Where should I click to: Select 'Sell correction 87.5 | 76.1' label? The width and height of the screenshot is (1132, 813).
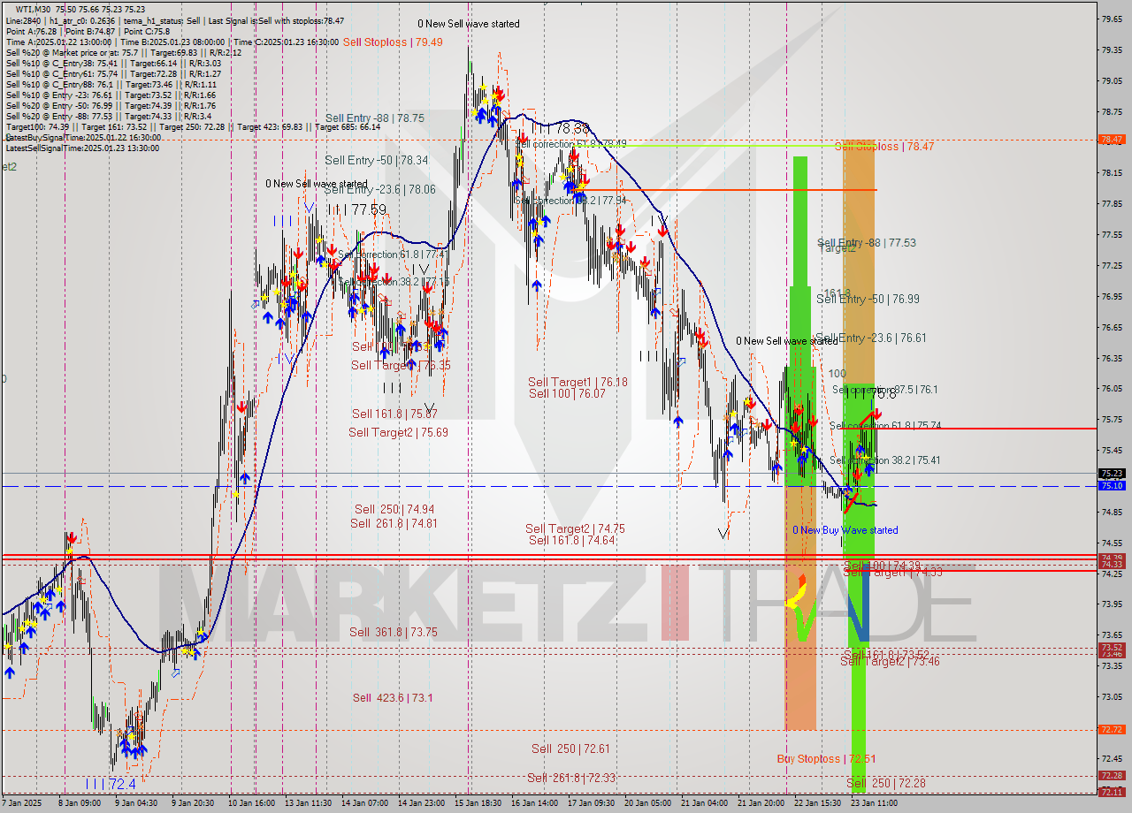pyautogui.click(x=885, y=390)
